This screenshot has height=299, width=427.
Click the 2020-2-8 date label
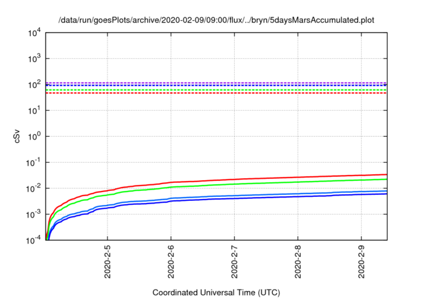coord(298,262)
